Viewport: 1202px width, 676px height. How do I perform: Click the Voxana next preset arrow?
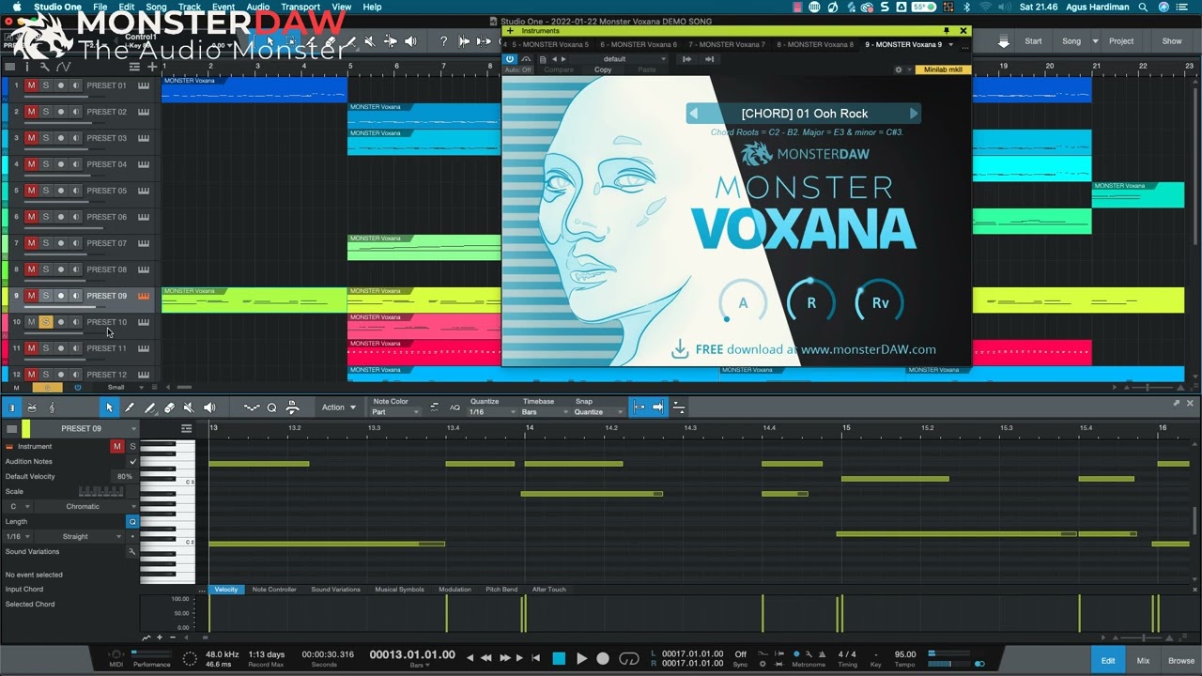(913, 114)
